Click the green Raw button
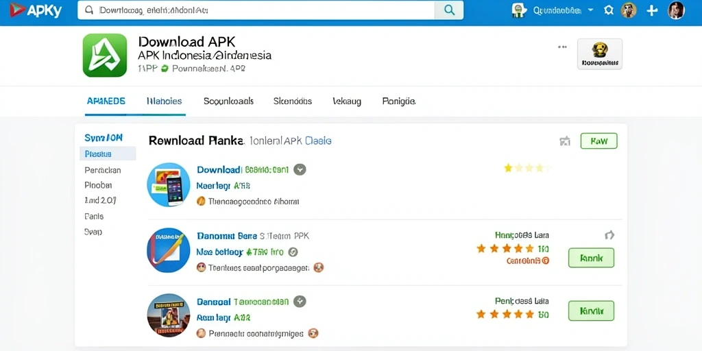This screenshot has height=351, width=702. (x=598, y=141)
